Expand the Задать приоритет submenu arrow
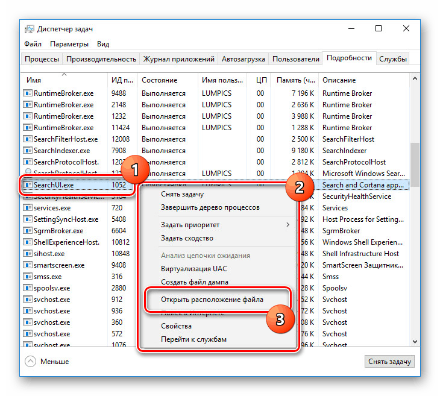Image resolution: width=440 pixels, height=396 pixels. 288,225
